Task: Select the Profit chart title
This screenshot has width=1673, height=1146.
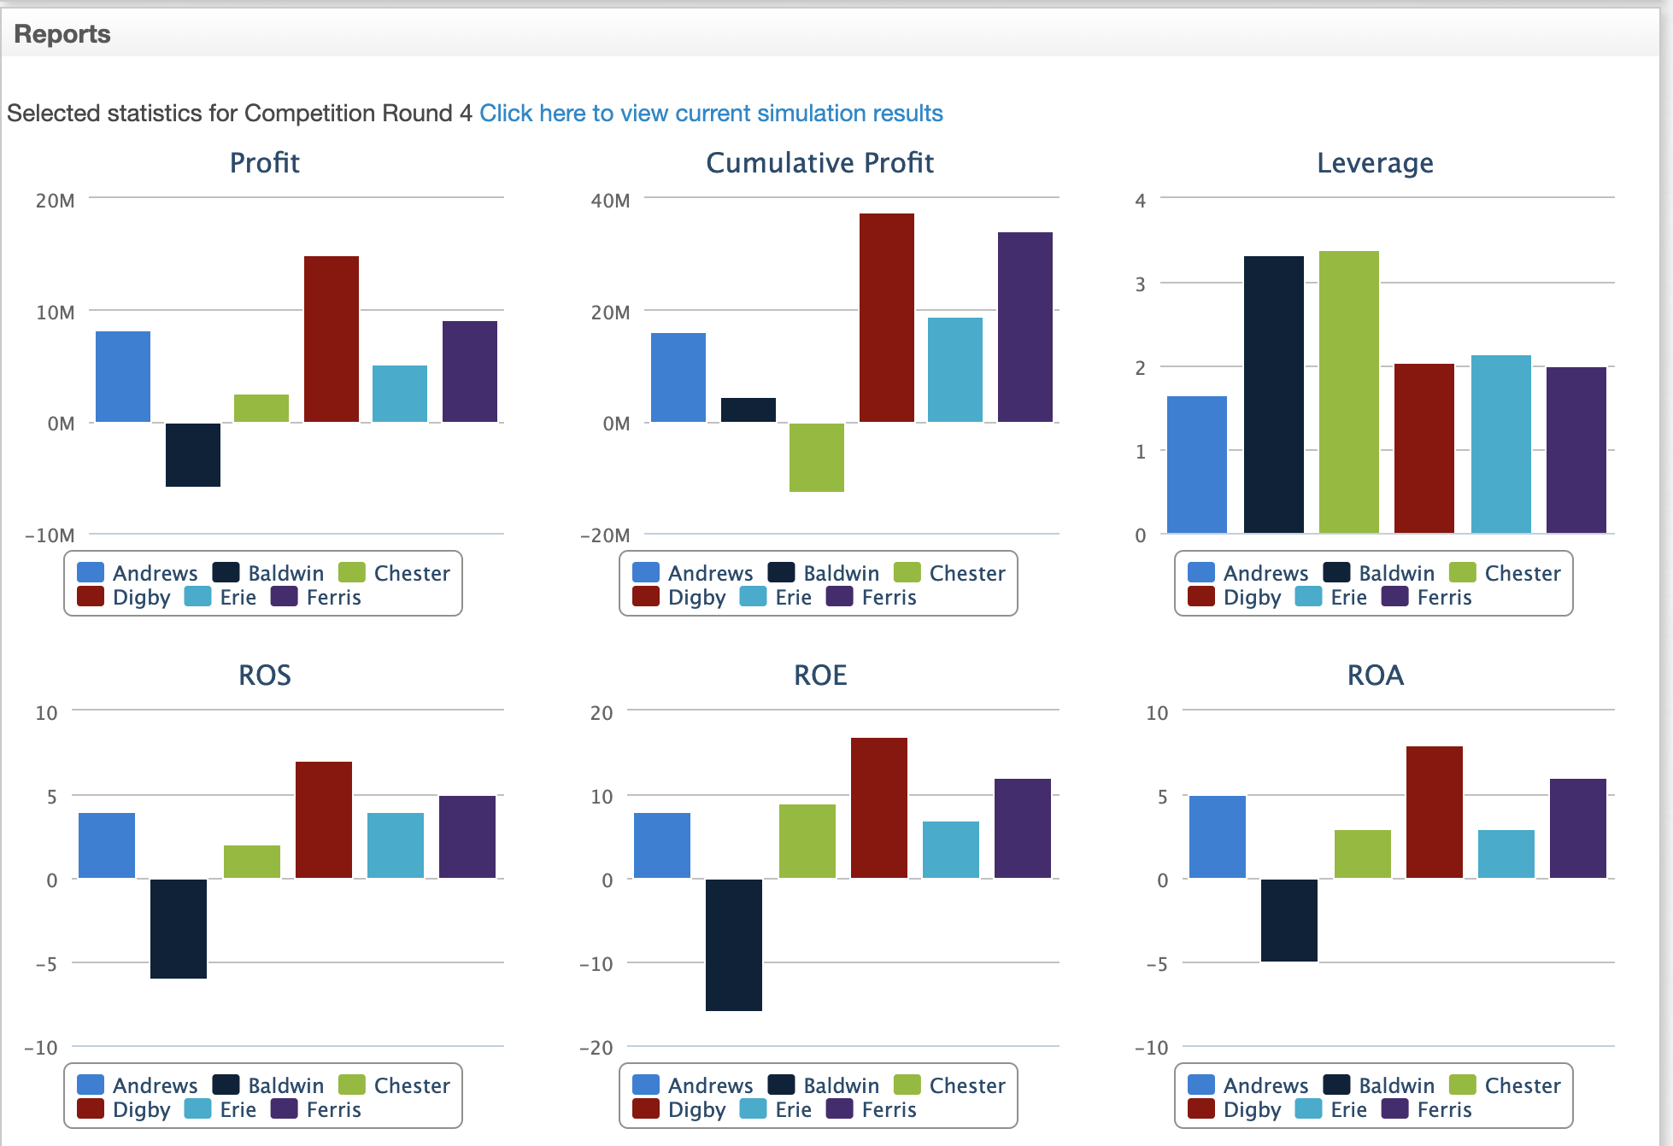Action: 263,162
